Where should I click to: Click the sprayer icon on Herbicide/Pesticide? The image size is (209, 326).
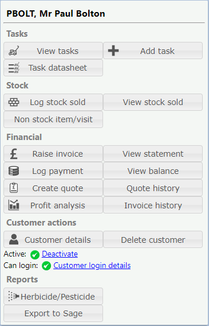coord(14,296)
